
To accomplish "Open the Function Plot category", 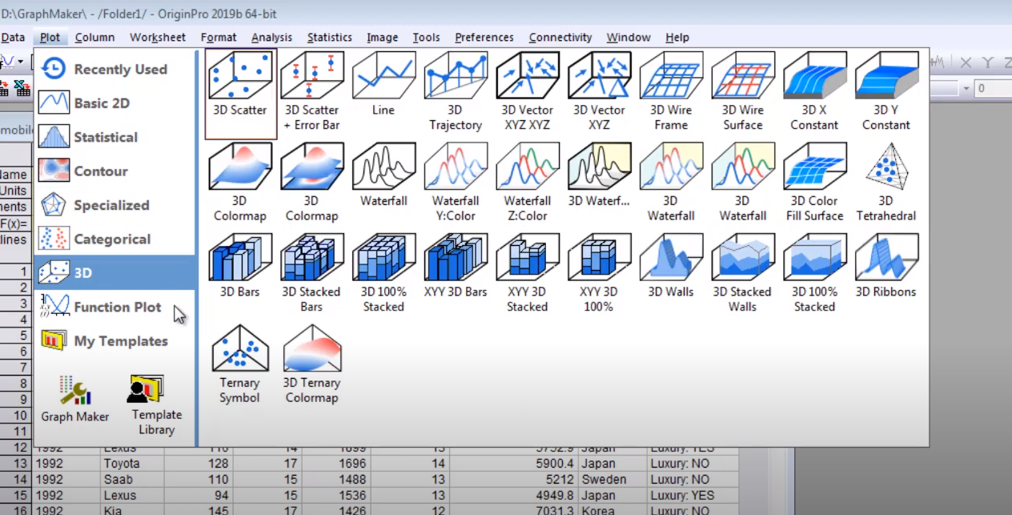I will click(x=115, y=307).
